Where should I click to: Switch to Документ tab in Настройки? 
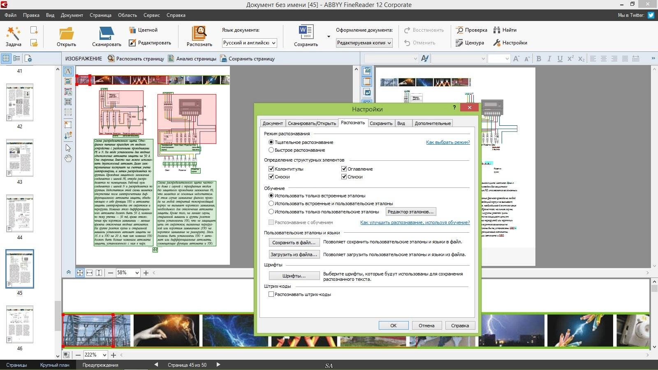(x=273, y=123)
